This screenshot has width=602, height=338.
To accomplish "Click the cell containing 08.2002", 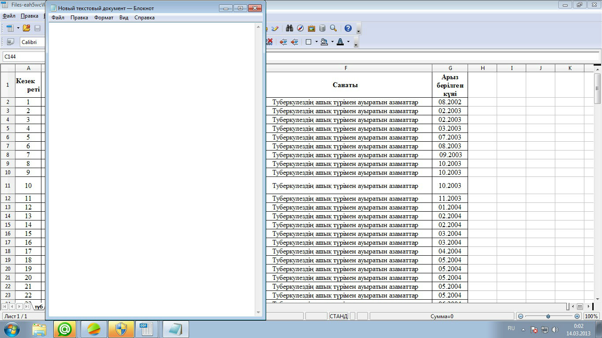I will [450, 102].
